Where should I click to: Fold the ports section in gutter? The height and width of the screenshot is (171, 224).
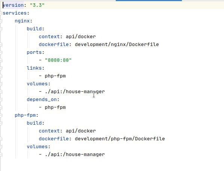[1, 52]
